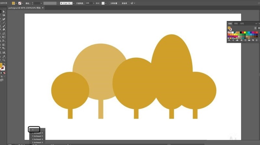This screenshot has width=260, height=145.
Task: Select the Direct Selection arrow tool
Action: (4, 12)
